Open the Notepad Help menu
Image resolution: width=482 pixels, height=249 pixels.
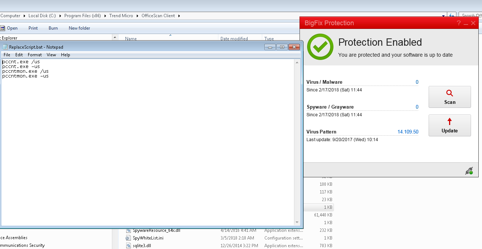pyautogui.click(x=65, y=55)
